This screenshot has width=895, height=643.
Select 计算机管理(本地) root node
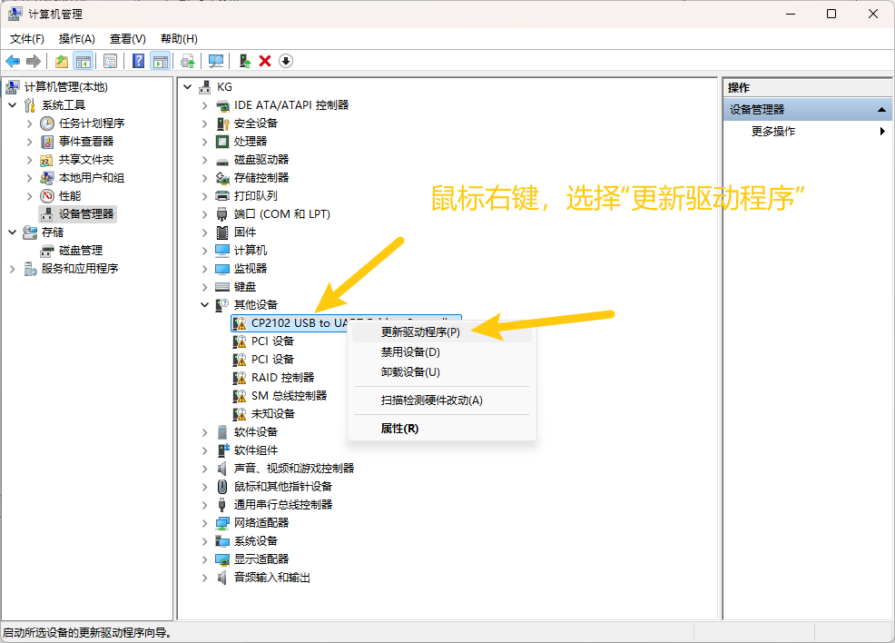65,87
